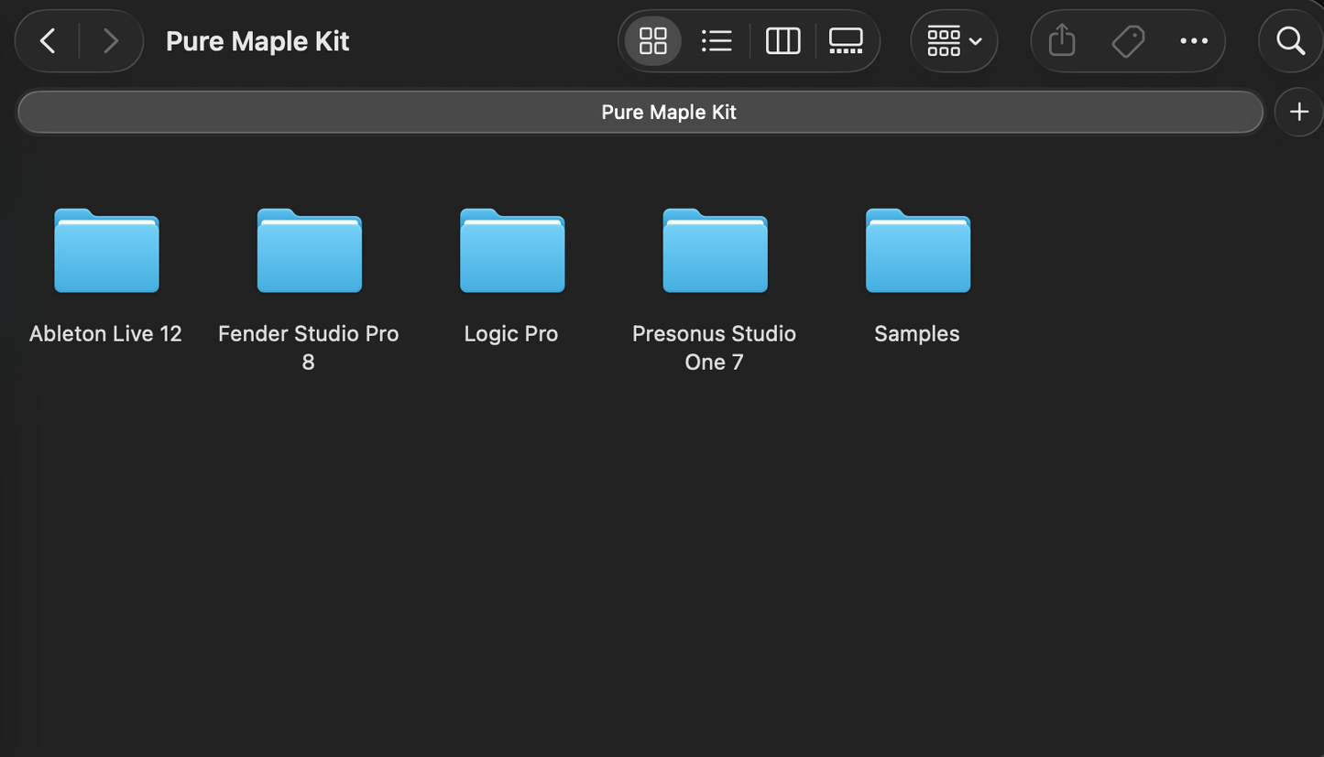Open the Tags editor icon
The image size is (1324, 757).
click(x=1128, y=41)
